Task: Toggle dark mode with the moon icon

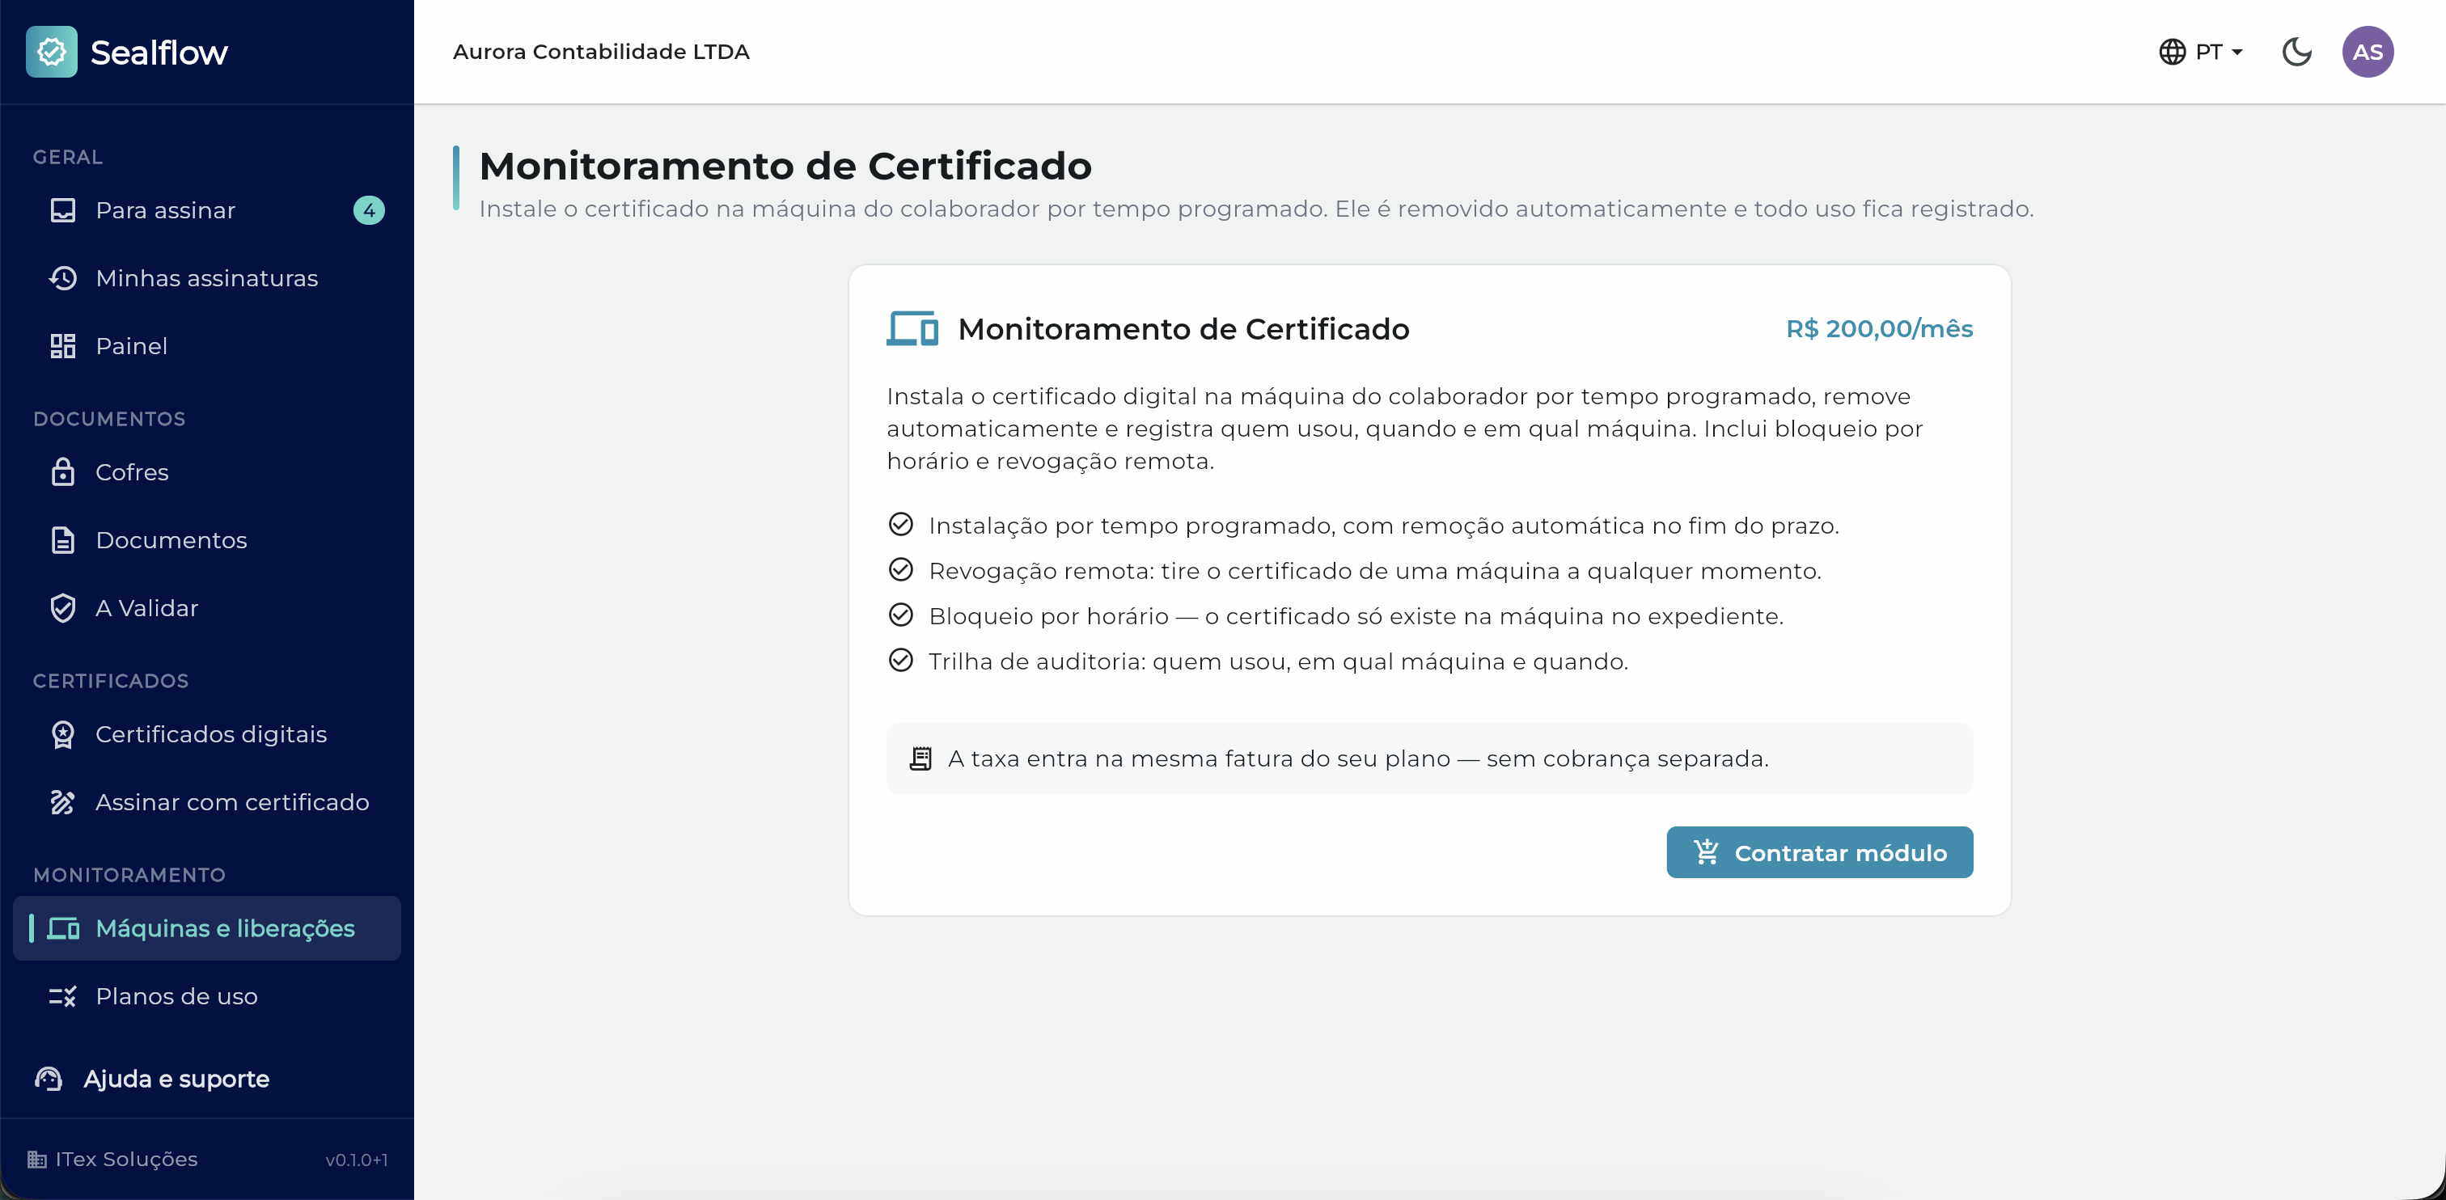Action: 2297,51
